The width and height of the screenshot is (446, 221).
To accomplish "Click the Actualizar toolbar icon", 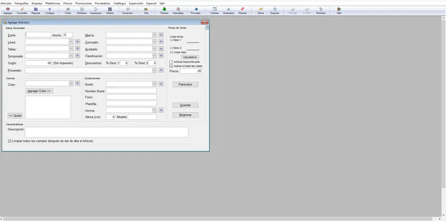I will (x=178, y=11).
